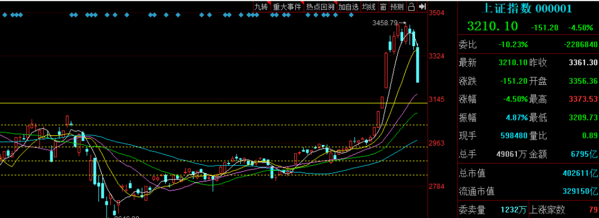Image resolution: width=599 pixels, height=218 pixels.
Task: Click the rightmost blue diamond event marker
Action: pos(352,15)
